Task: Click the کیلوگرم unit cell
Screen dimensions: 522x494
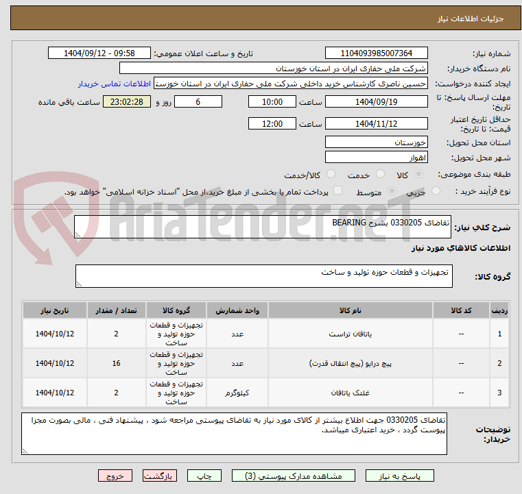Action: pos(237,393)
